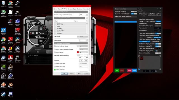179x100 pixels.
Task: Launch DaVinci Resolve Project Server icon
Action: point(18,50)
